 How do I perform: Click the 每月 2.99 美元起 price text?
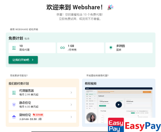point(29,95)
